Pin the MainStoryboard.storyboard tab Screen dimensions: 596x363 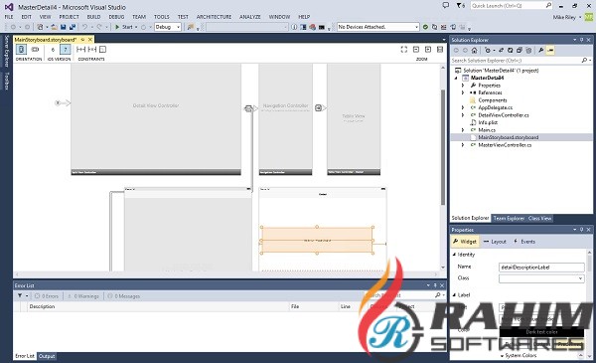82,40
